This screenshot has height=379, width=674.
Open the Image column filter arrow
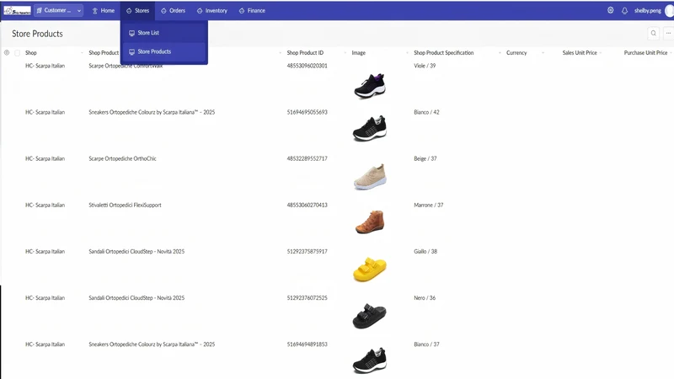coord(407,53)
